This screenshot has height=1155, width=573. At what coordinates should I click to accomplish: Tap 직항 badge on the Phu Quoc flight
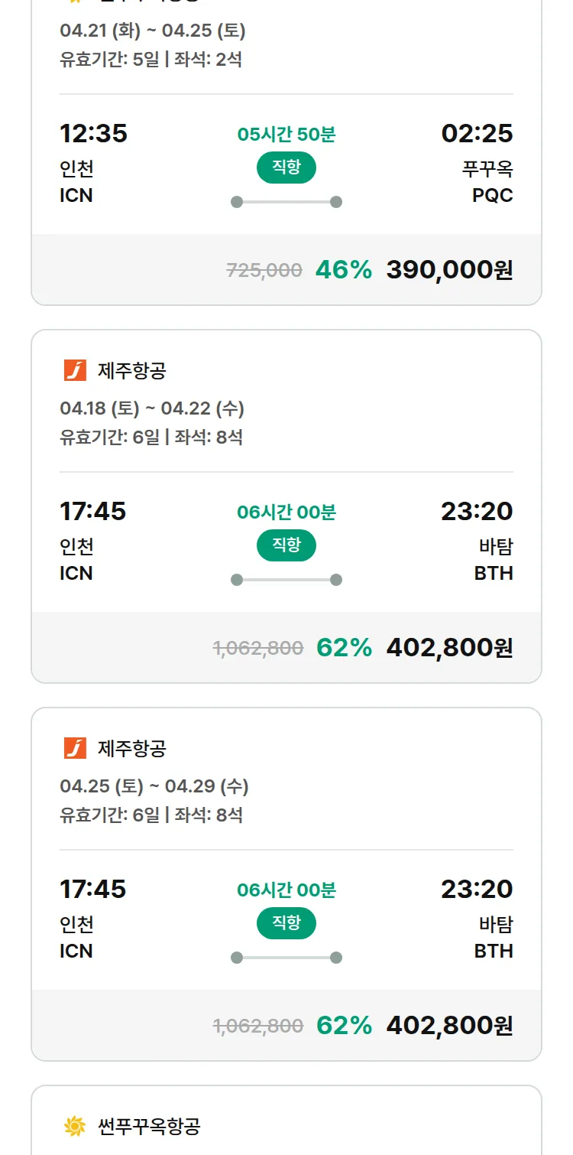pos(286,168)
